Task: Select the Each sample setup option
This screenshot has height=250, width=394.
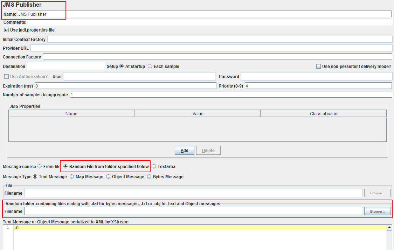Action: 150,67
